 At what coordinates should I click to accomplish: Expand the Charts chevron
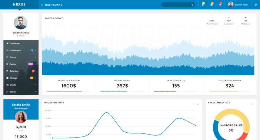coord(35,85)
